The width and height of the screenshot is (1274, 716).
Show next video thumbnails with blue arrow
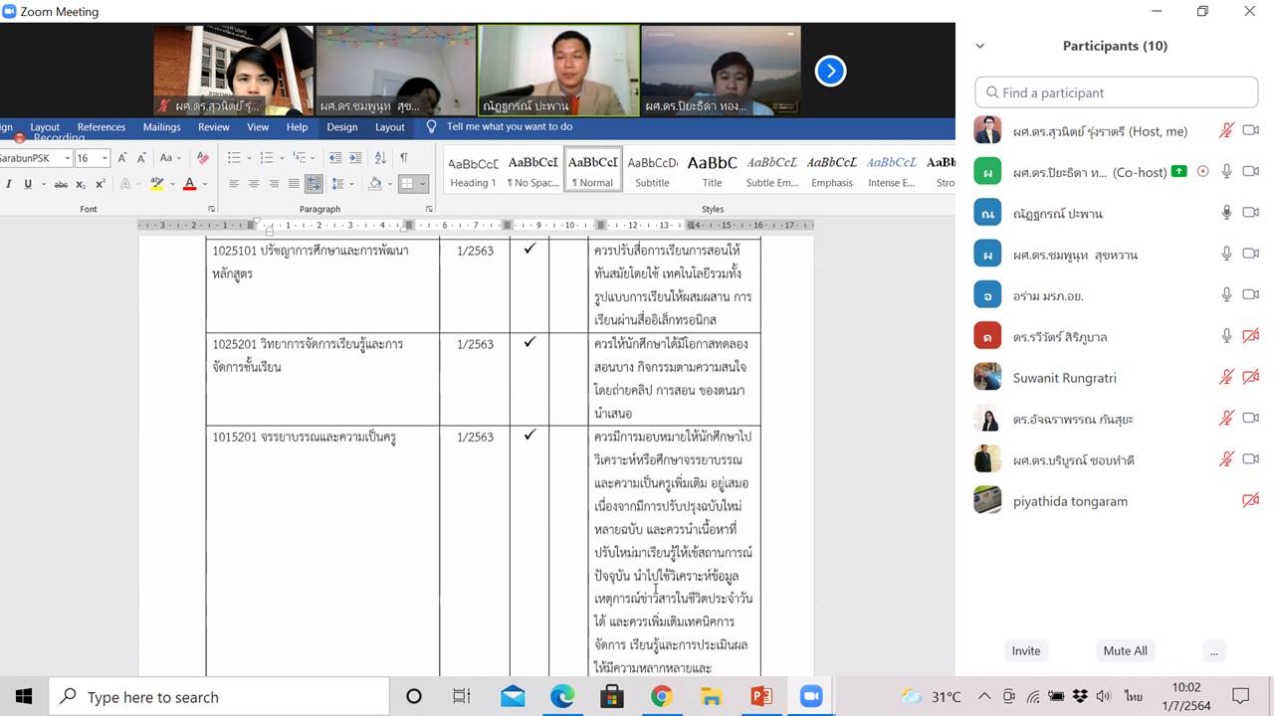(830, 71)
